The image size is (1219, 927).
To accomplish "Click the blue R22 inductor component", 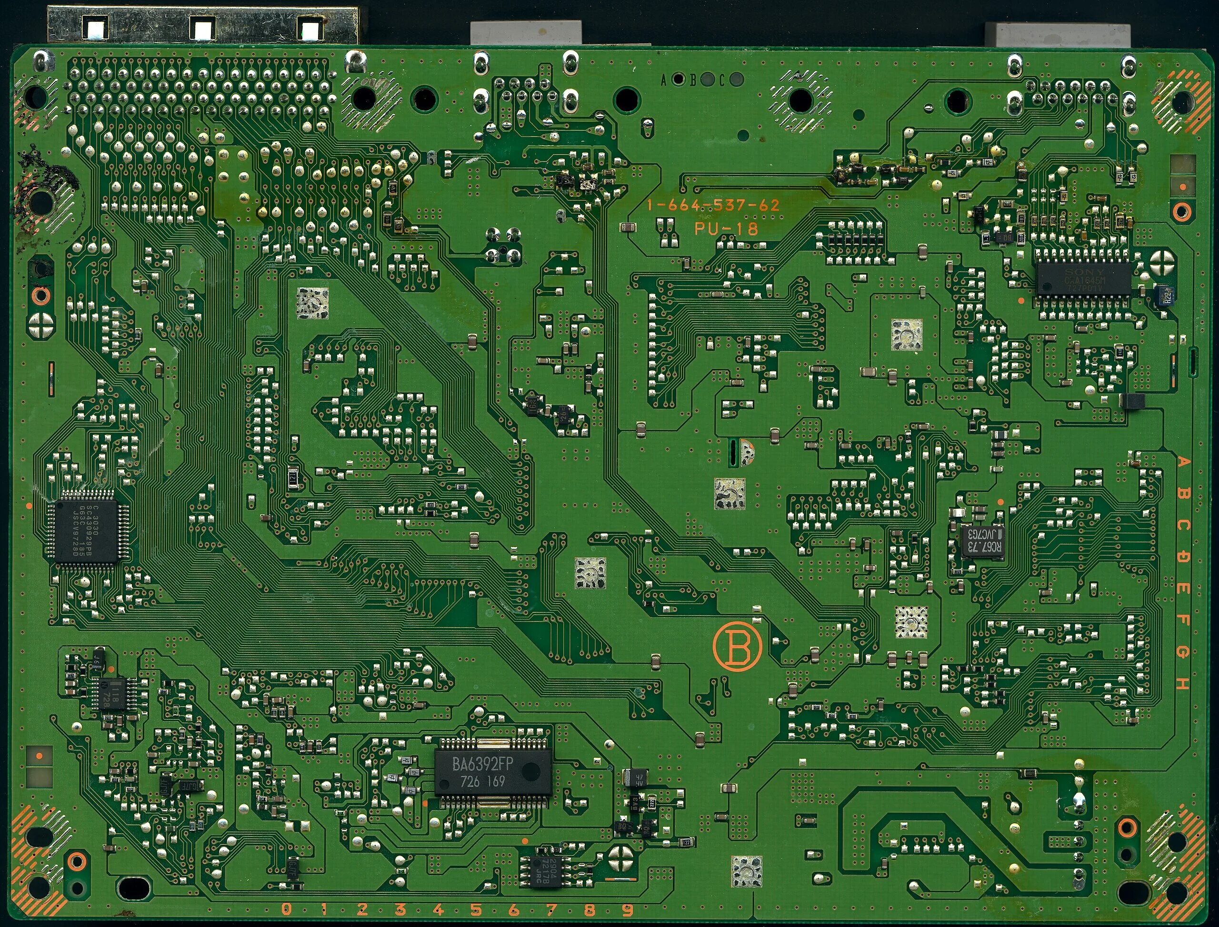I will click(1164, 296).
